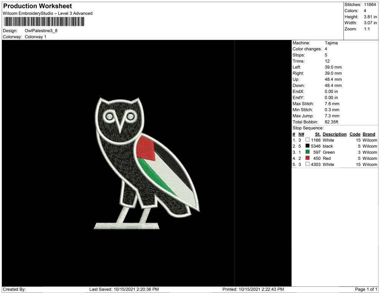Click the green color swatch in stop 3
This screenshot has height=293, width=380.
point(307,152)
